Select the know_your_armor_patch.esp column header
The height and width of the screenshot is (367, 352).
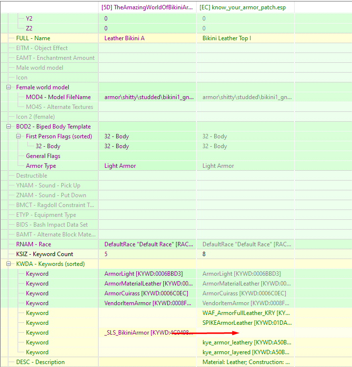(x=245, y=7)
